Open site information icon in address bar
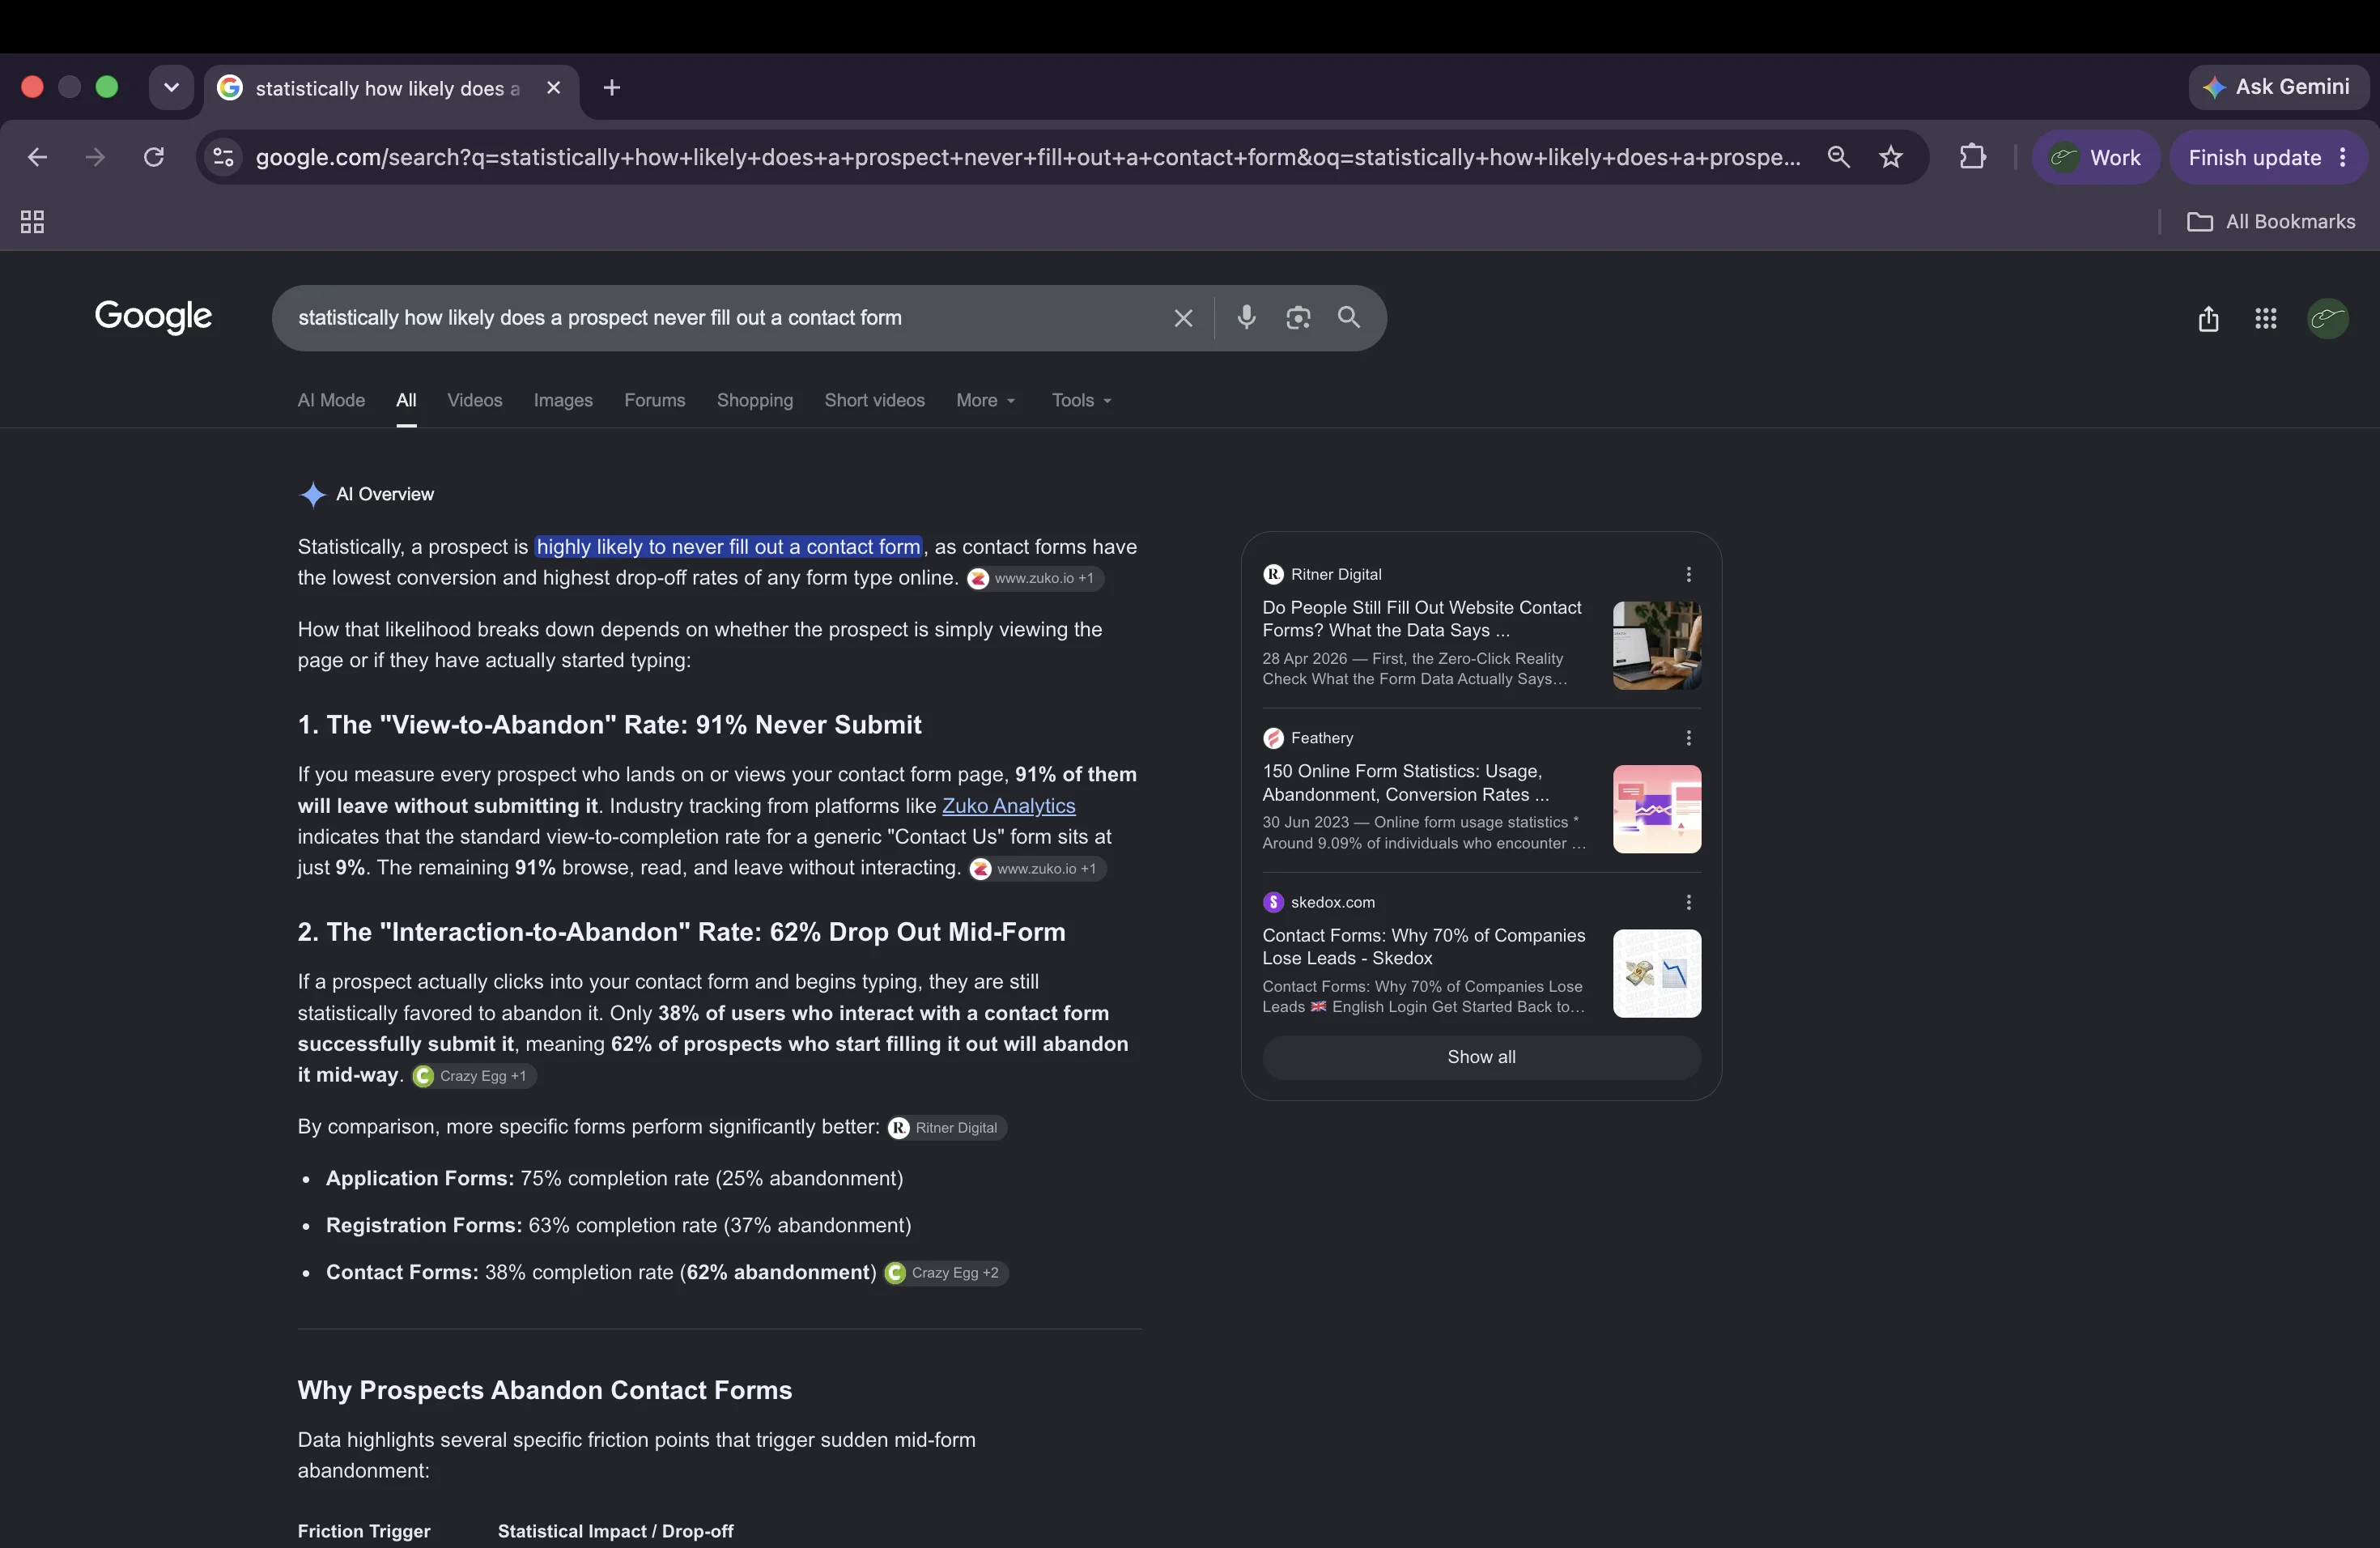2380x1548 pixels. coord(224,157)
